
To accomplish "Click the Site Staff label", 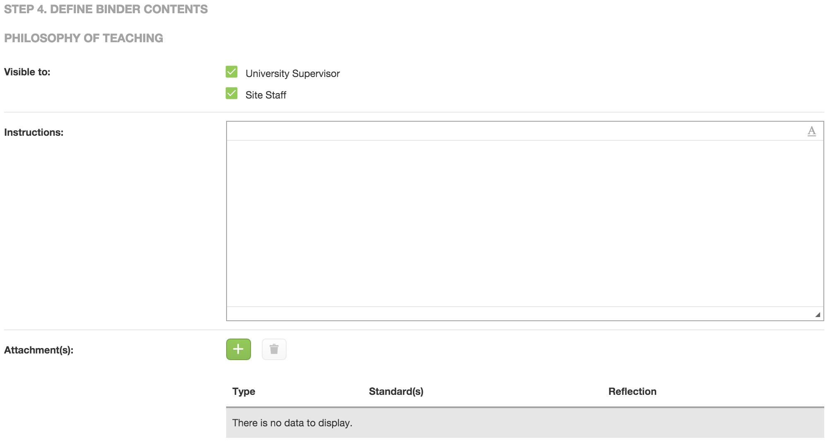I will pyautogui.click(x=265, y=95).
